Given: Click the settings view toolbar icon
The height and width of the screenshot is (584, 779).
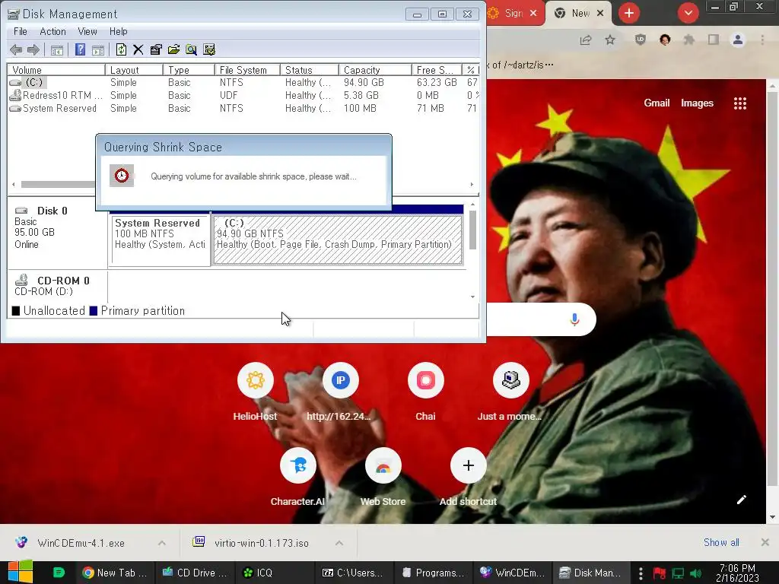Looking at the screenshot, I should point(209,49).
